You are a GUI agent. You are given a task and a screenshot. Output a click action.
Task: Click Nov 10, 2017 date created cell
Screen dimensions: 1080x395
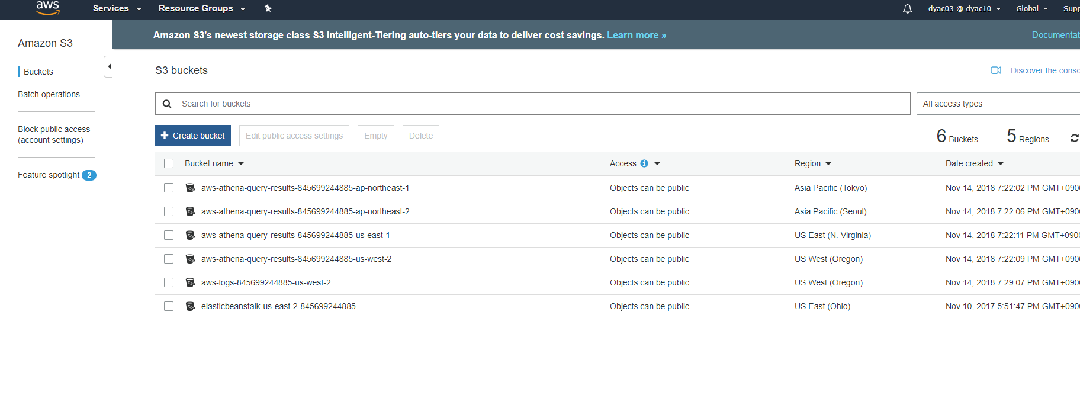coord(1012,306)
